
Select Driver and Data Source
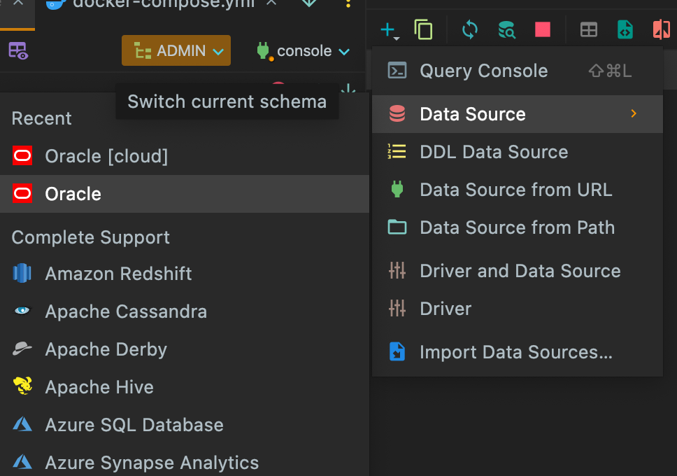coord(518,271)
